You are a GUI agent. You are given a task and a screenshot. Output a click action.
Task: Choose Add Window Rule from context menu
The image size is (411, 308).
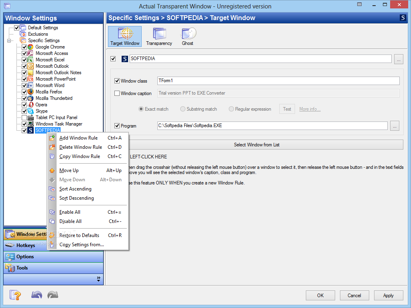[88, 138]
